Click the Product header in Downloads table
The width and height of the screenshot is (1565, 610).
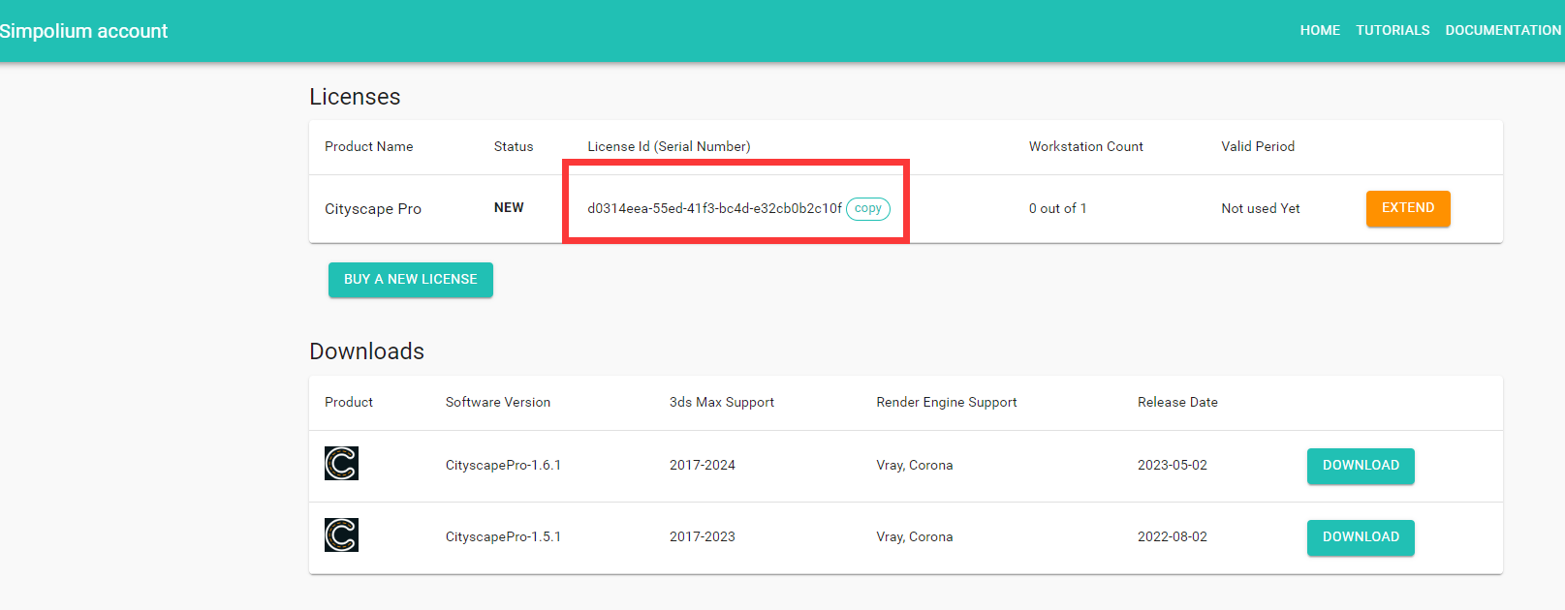349,402
